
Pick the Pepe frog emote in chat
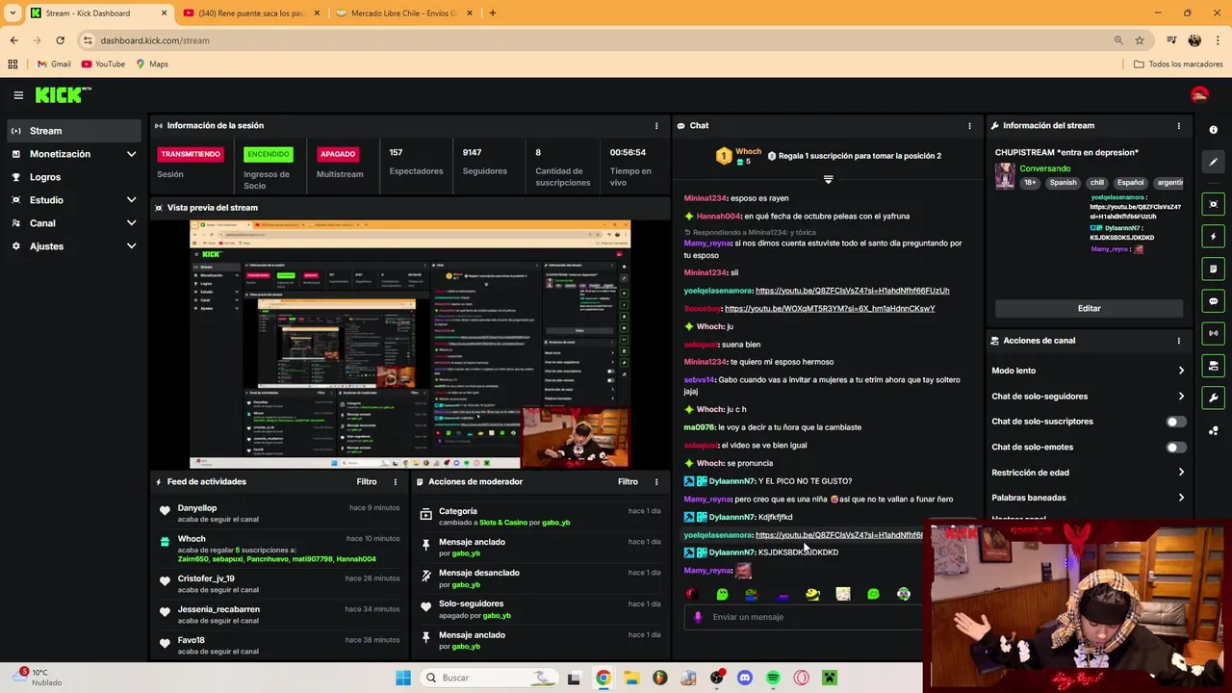[x=752, y=594]
